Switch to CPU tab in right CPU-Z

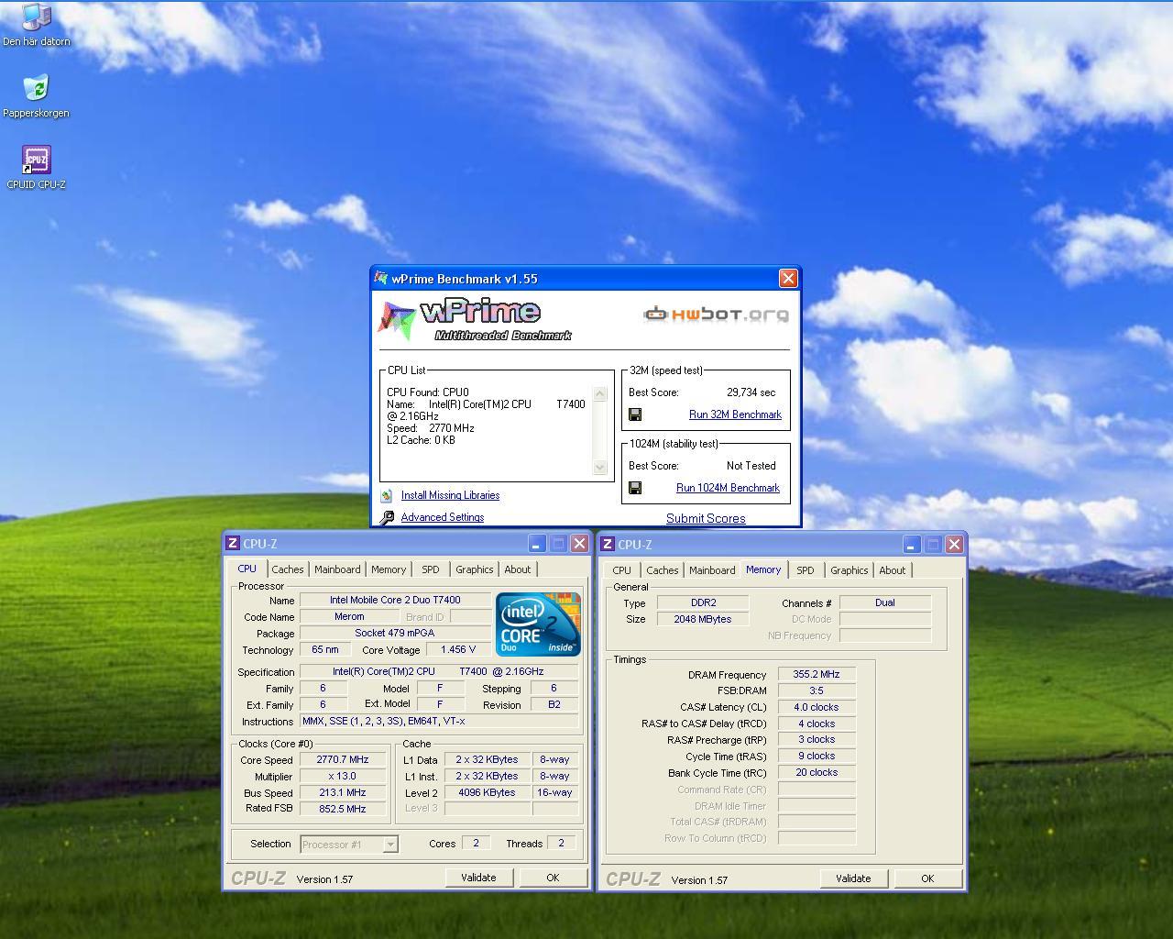622,570
